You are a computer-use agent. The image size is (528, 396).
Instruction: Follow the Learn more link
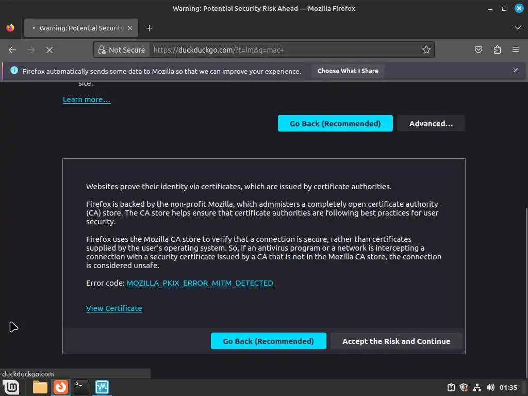(x=87, y=100)
